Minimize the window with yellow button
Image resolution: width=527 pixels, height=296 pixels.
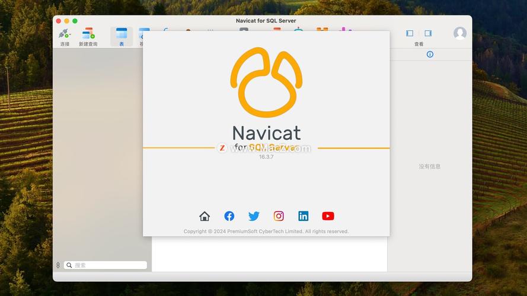pyautogui.click(x=66, y=21)
